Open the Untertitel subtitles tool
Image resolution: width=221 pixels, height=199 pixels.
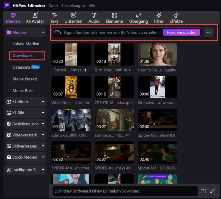click(x=73, y=18)
